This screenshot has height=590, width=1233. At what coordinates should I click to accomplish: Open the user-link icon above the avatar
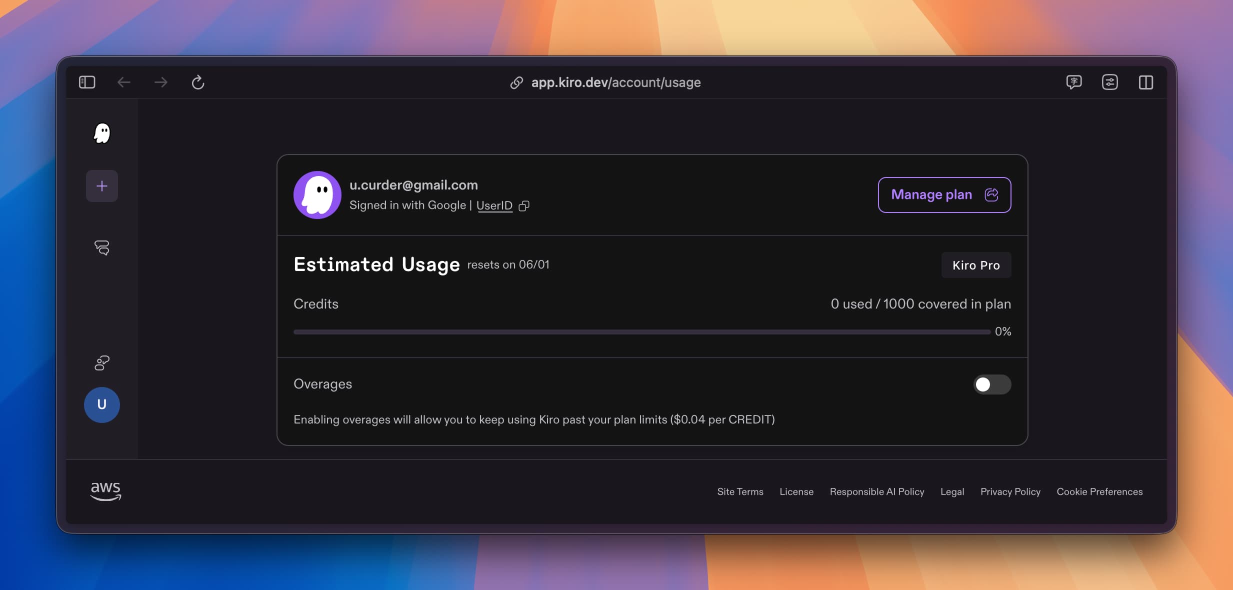pyautogui.click(x=102, y=362)
